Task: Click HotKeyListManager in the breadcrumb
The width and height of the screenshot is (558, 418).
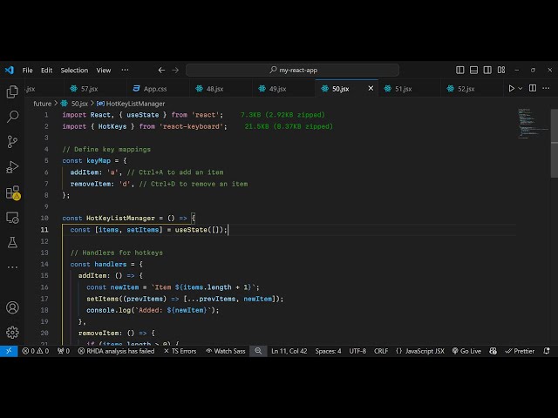Action: [134, 104]
